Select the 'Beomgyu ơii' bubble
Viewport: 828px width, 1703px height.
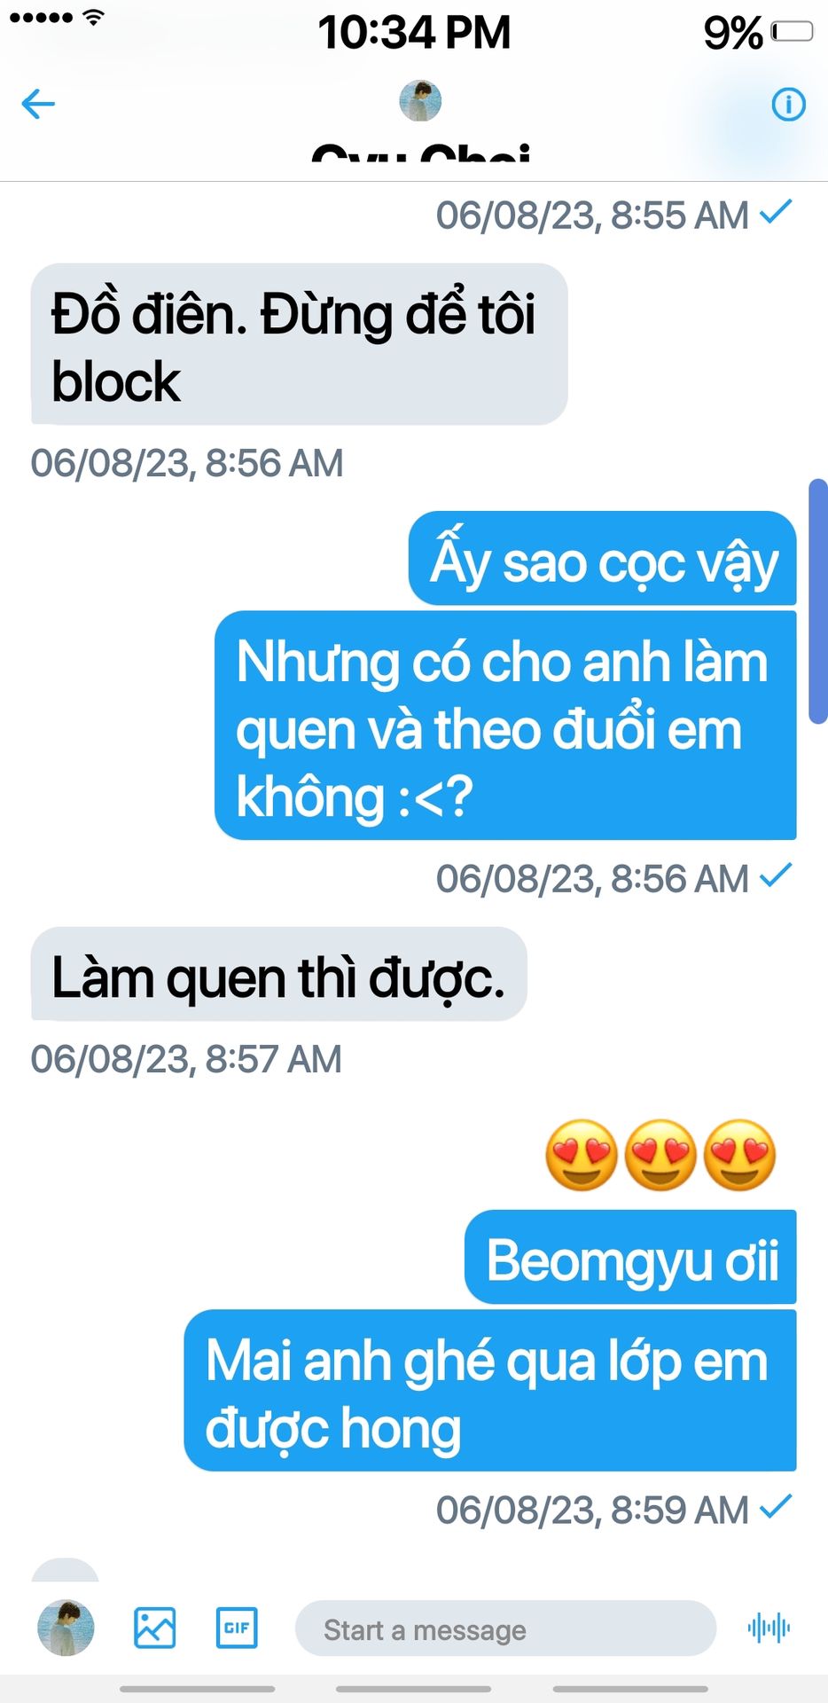(x=630, y=1257)
